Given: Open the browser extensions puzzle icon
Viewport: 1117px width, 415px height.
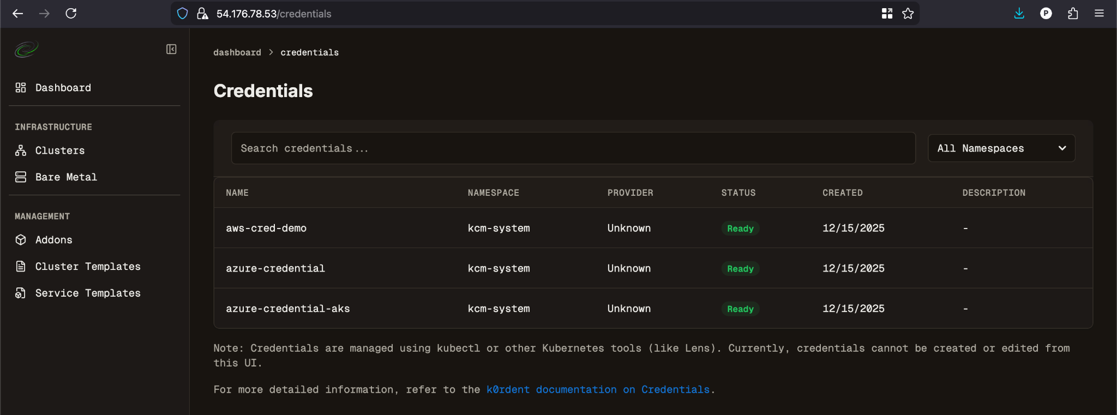Looking at the screenshot, I should click(1073, 14).
